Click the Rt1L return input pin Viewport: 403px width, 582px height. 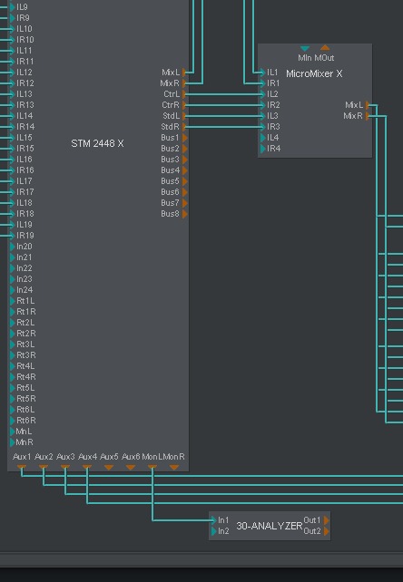[x=13, y=301]
